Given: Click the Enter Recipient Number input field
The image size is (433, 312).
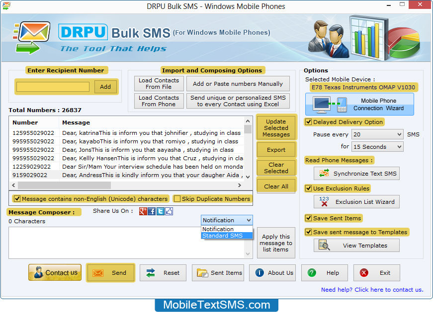Looking at the screenshot, I should click(x=53, y=87).
